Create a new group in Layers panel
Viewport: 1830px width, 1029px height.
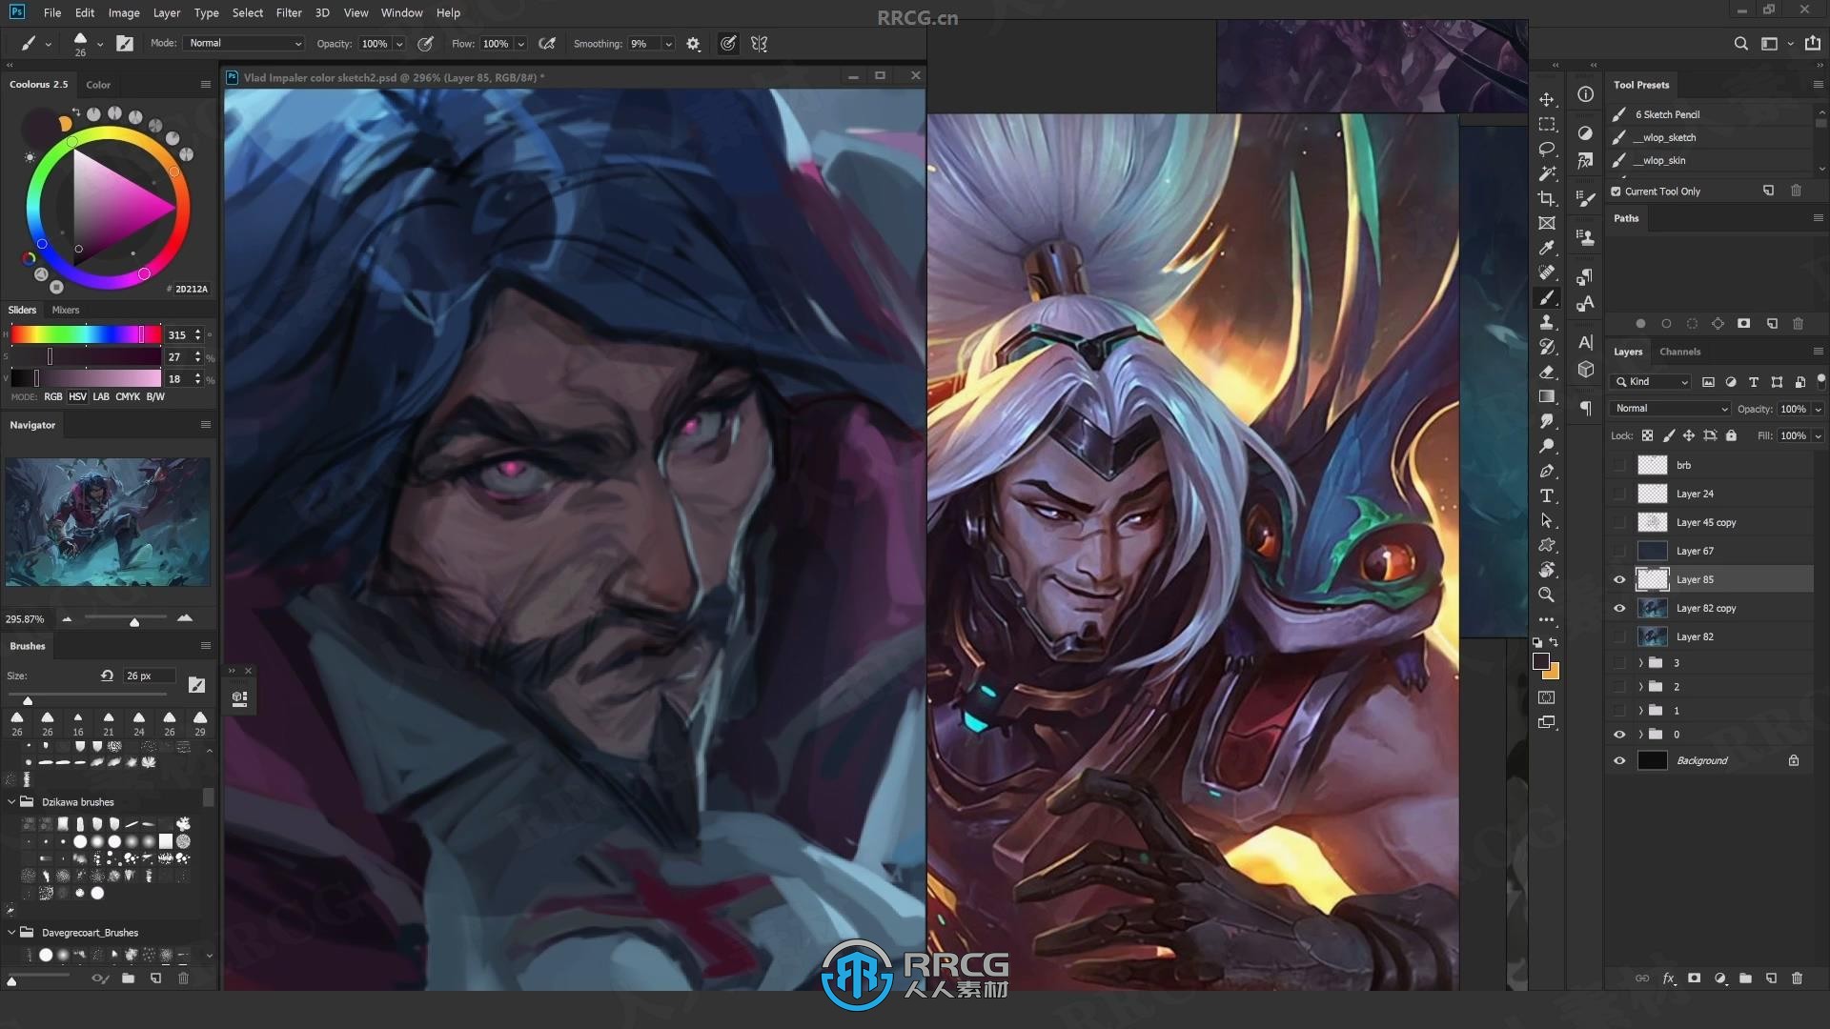(x=1745, y=979)
